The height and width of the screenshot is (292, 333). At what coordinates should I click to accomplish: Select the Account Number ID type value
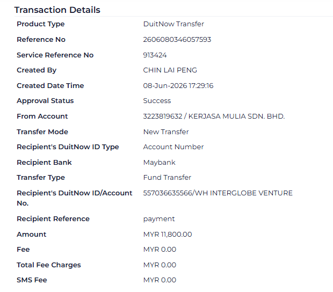[x=173, y=147]
